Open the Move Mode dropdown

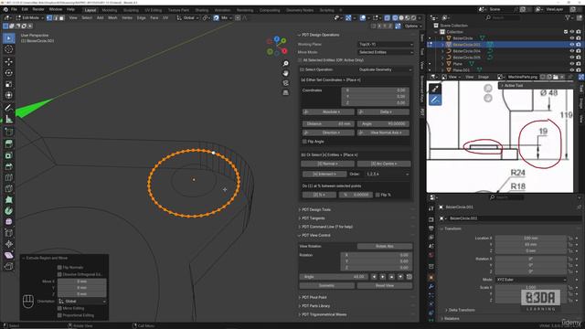386,52
